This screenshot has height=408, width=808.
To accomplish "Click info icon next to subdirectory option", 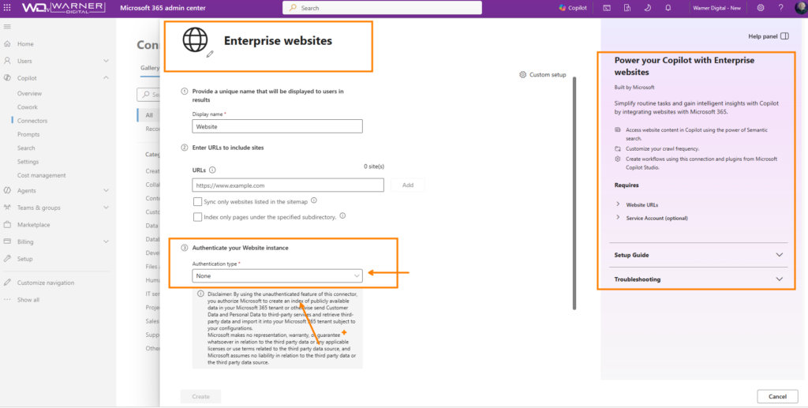I will coord(342,216).
